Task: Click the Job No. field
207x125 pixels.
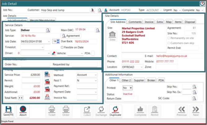Action: (20, 10)
